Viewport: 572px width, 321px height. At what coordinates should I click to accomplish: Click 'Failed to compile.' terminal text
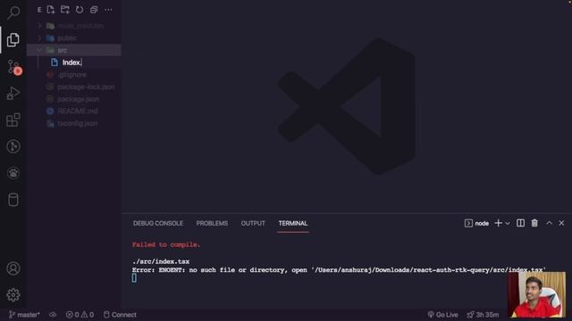pos(166,245)
